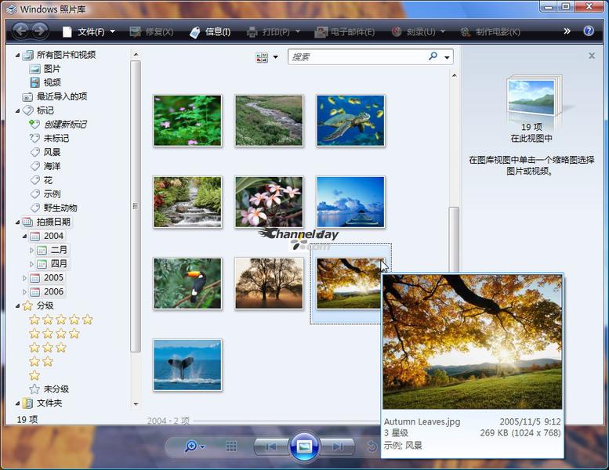Click the magnifier search icon
Image resolution: width=609 pixels, height=470 pixels.
tap(433, 56)
